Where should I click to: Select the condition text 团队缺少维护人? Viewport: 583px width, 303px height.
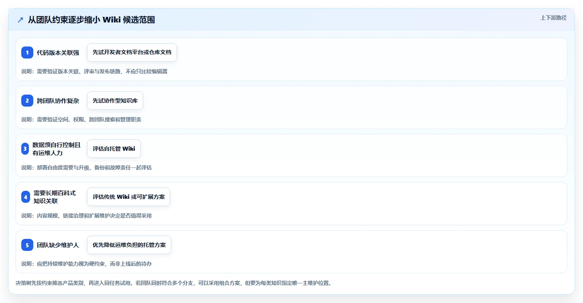(x=58, y=245)
